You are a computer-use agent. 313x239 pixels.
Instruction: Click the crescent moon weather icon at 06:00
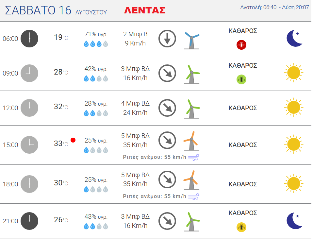pos(294,38)
